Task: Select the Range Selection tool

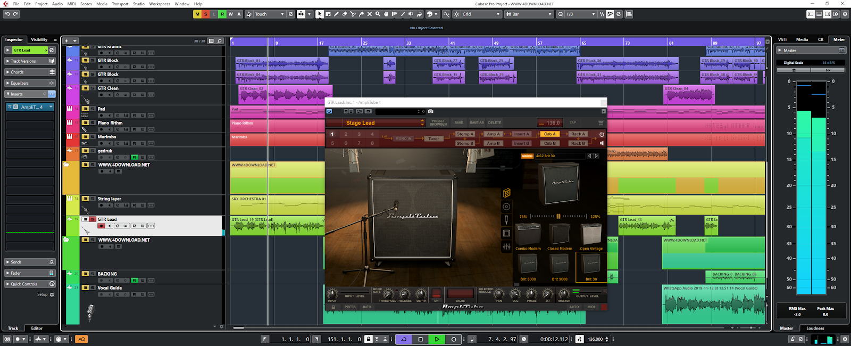Action: 328,14
